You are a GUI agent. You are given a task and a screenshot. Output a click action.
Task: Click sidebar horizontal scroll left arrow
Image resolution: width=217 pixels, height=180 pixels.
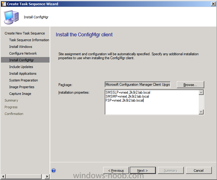pyautogui.click(x=3, y=177)
